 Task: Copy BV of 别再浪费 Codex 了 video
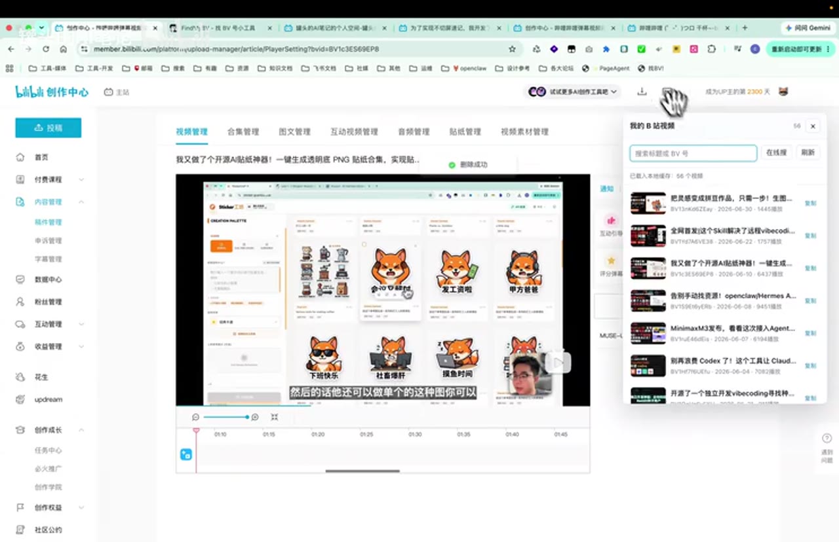(810, 366)
